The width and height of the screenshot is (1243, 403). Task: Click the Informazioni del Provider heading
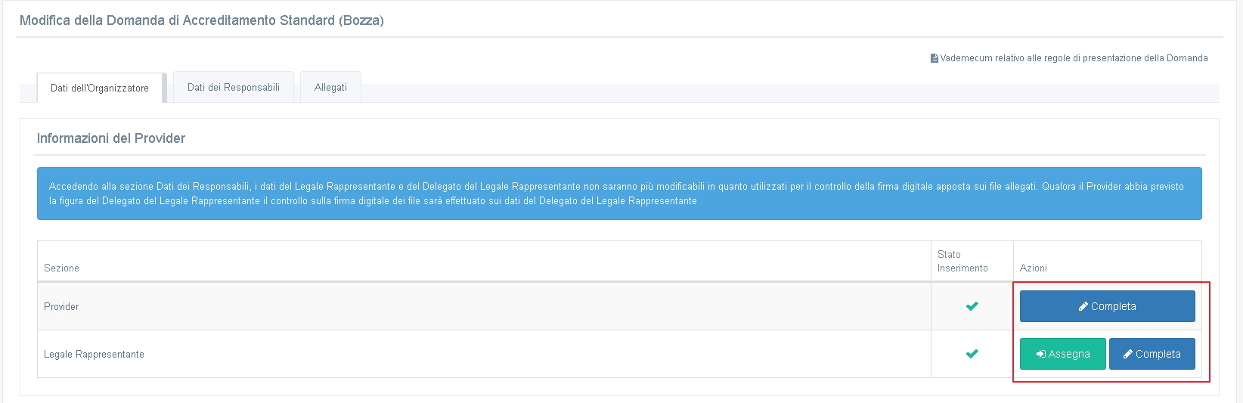(111, 138)
